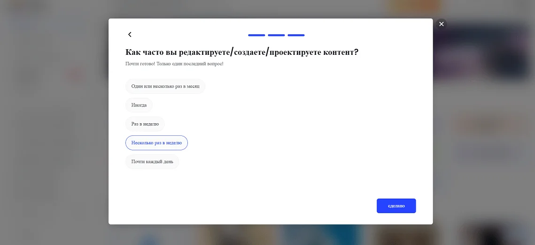Toggle the highlighted "Несколько раз в неделю" option
The image size is (535, 245).
pos(156,143)
